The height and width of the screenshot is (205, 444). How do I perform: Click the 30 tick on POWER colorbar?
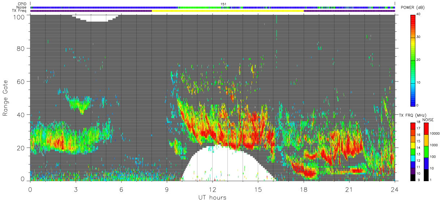pyautogui.click(x=418, y=37)
